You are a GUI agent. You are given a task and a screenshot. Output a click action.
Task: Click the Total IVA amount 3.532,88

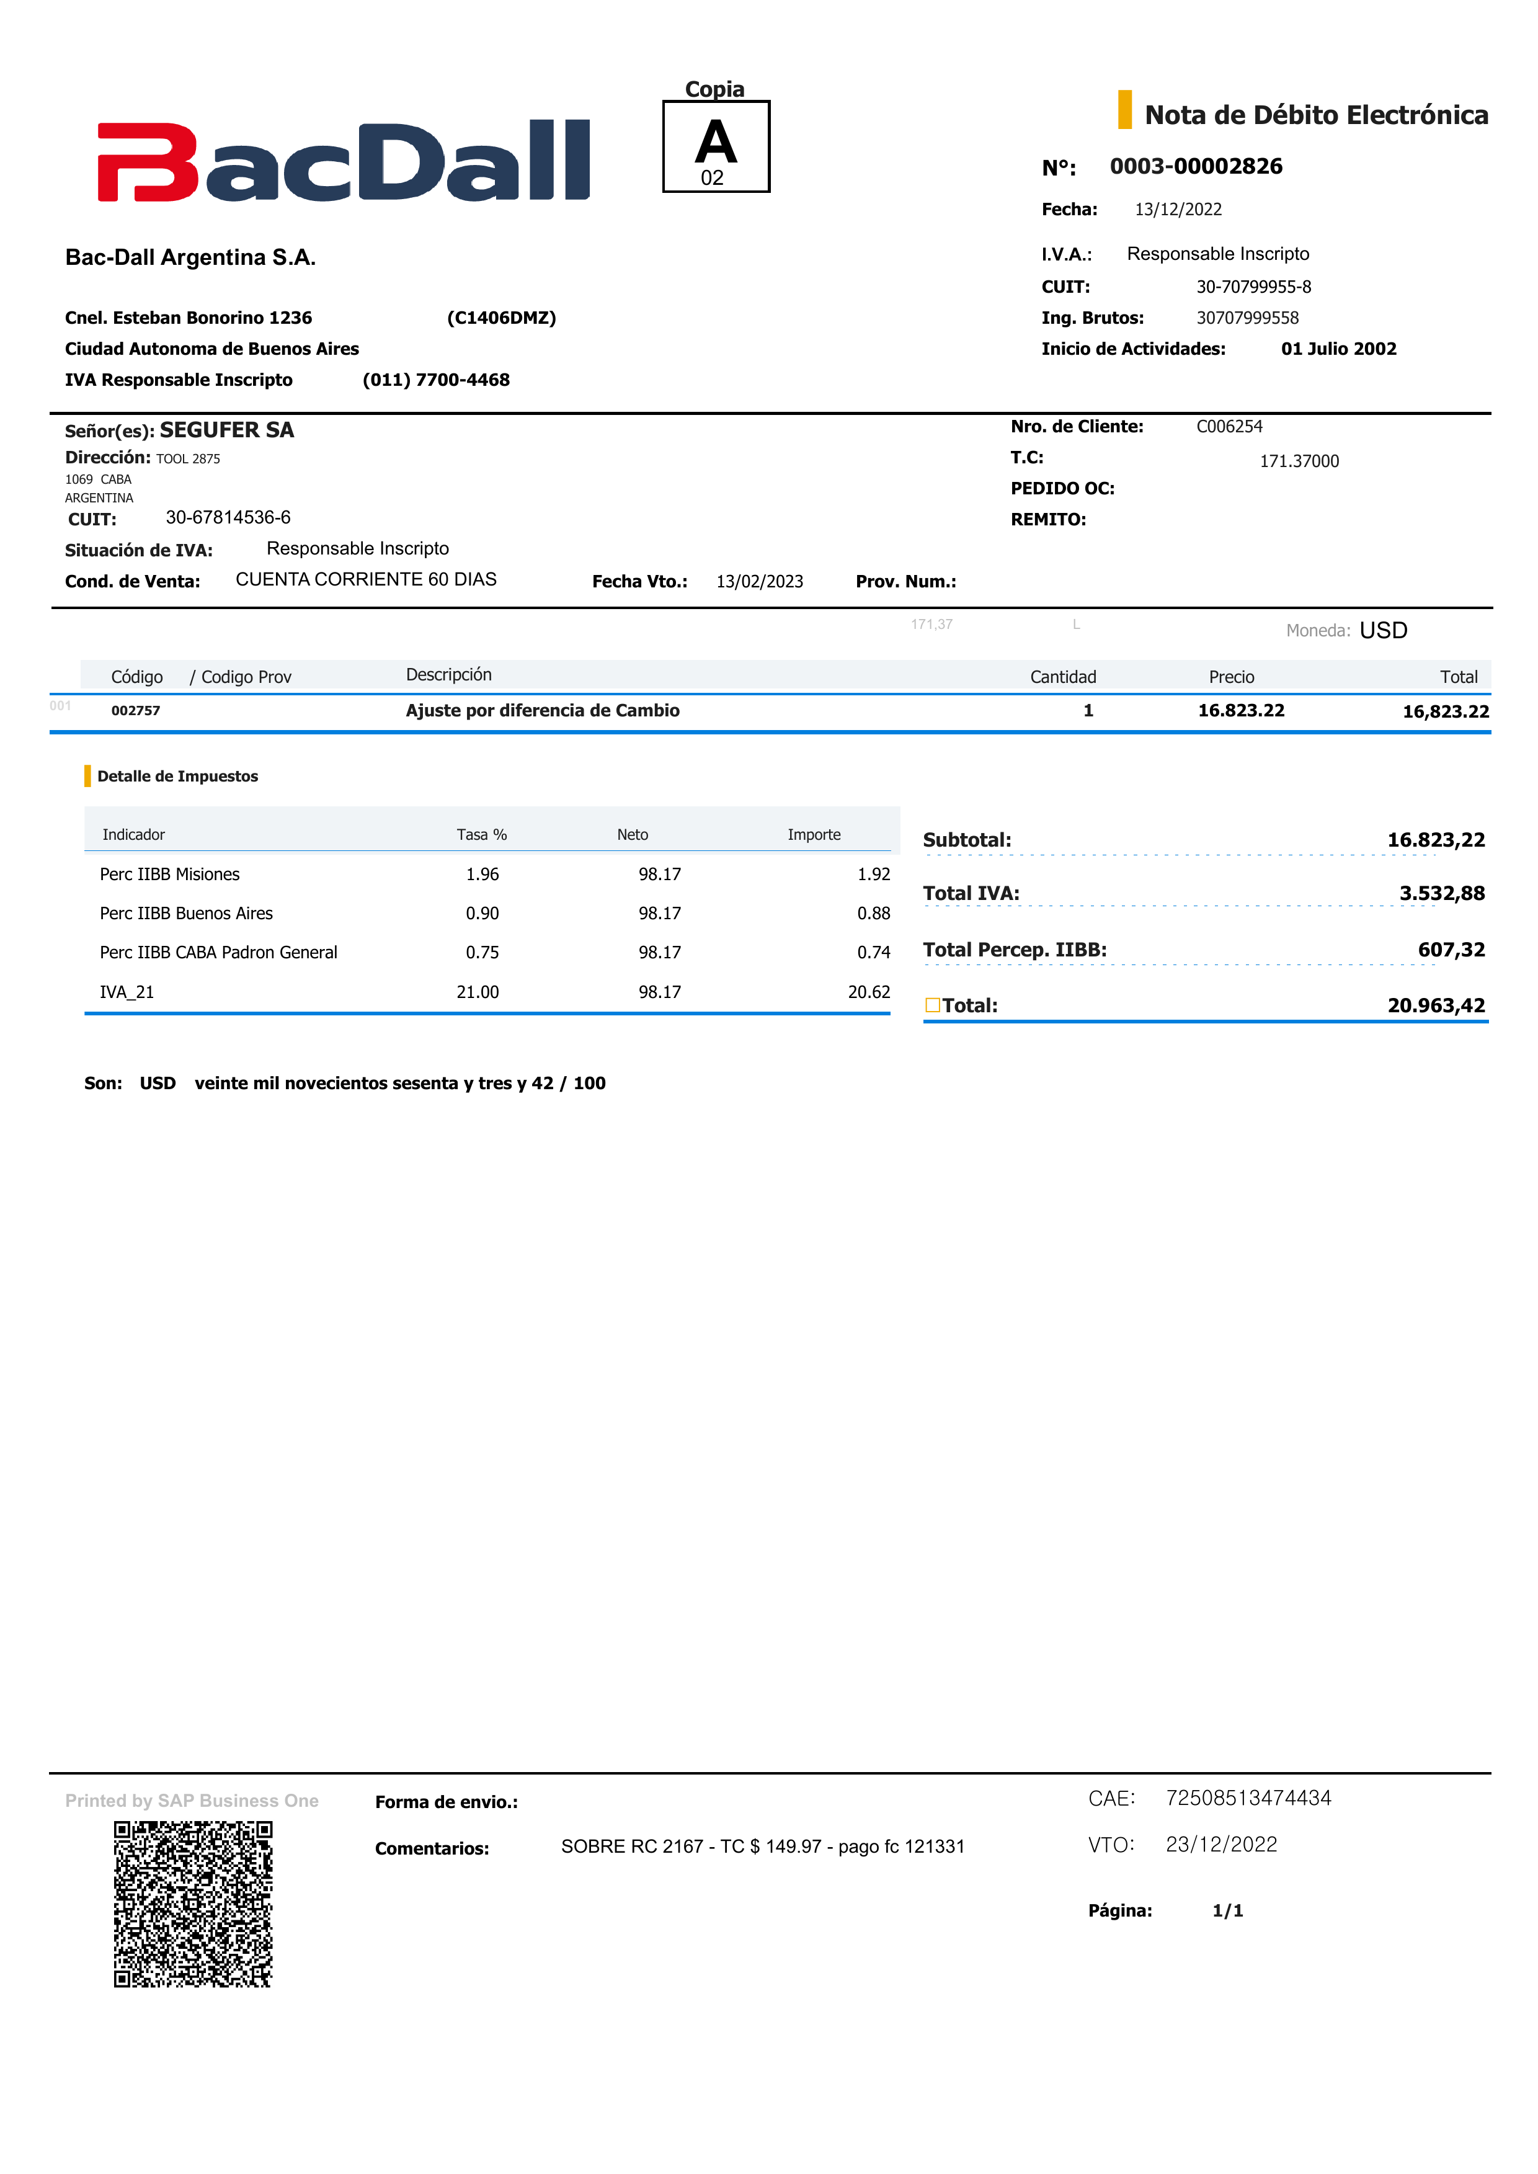(x=1441, y=893)
